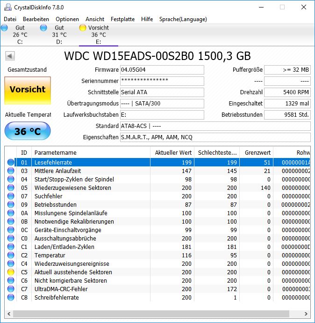Screen dimensions: 315x323
Task: Click status icon for Geräte-Einschaltvorgänge
Action: click(11, 230)
